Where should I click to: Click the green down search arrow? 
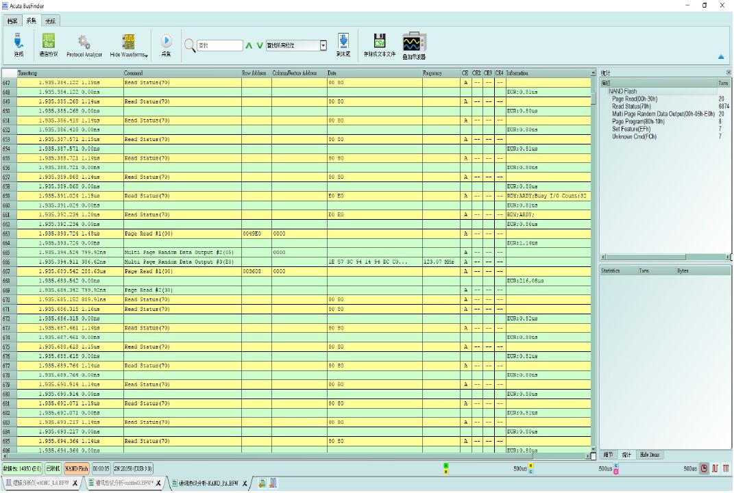tap(259, 45)
